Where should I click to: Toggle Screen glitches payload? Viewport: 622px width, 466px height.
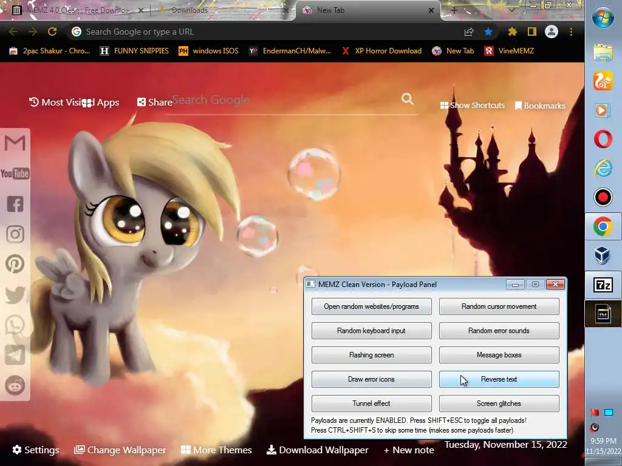(499, 404)
